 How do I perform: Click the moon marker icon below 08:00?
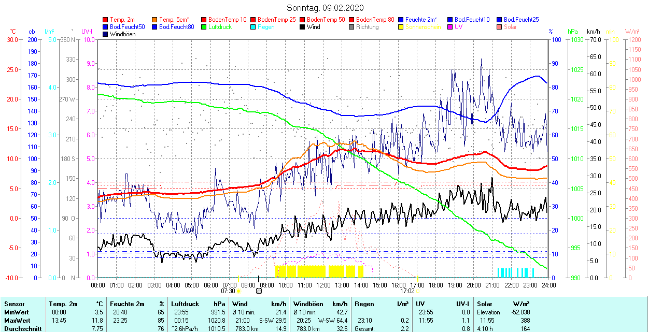pyautogui.click(x=259, y=291)
